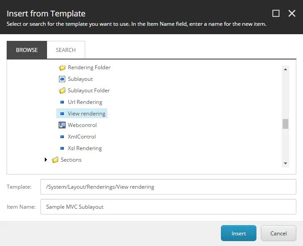This screenshot has height=246, width=303.
Task: Click the View rendering icon
Action: (62, 114)
